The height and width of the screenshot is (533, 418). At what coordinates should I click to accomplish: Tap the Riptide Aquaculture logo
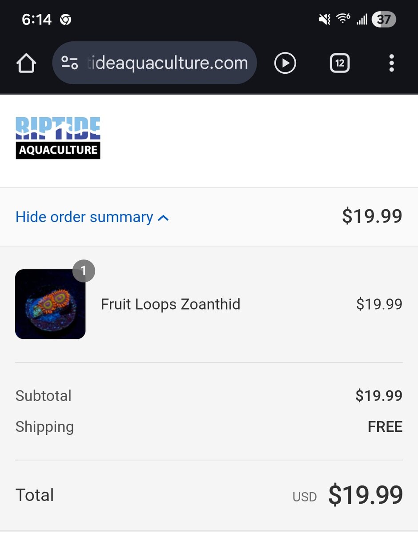(58, 138)
